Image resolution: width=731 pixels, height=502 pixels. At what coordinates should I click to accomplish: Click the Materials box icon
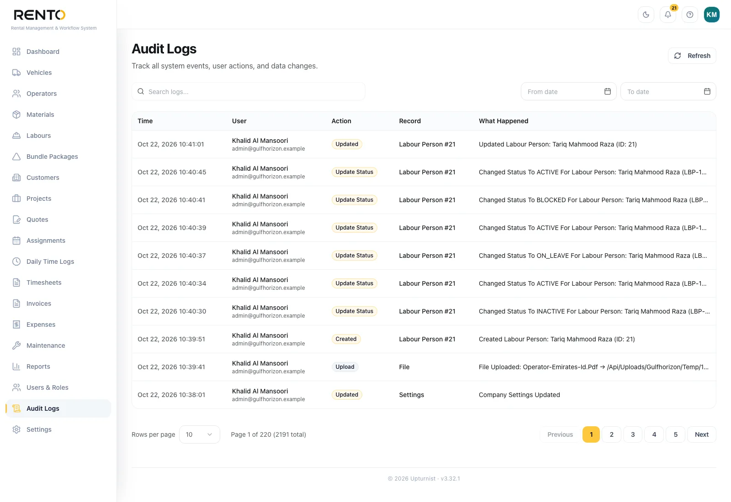tap(16, 115)
